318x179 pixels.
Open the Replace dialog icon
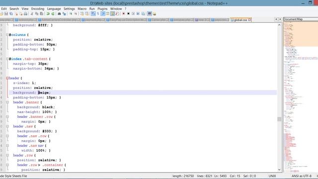pyautogui.click(x=64, y=13)
